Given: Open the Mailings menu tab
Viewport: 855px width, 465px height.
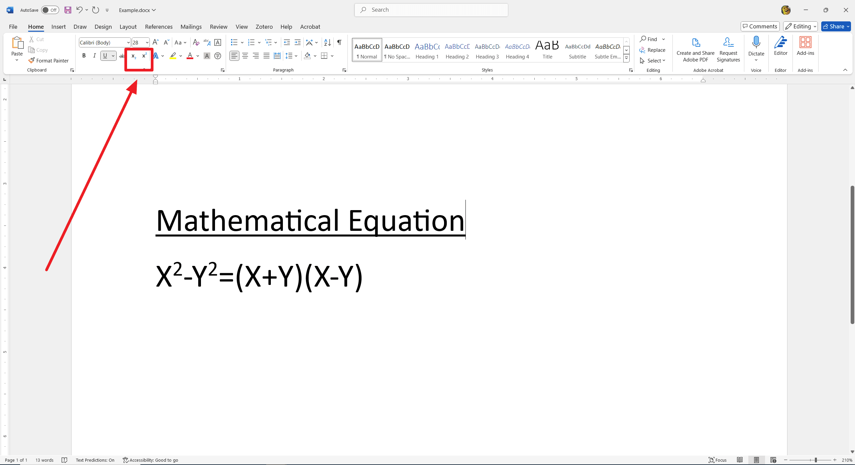Looking at the screenshot, I should click(x=191, y=26).
